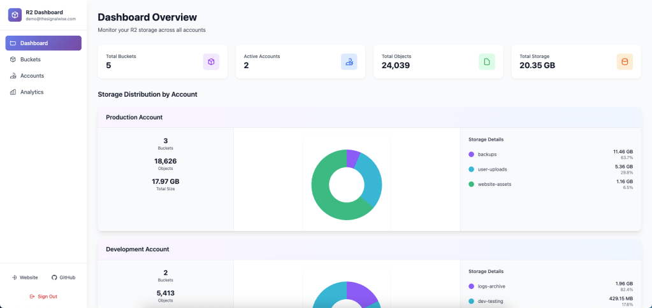Visit the Website link in the sidebar

[25, 277]
